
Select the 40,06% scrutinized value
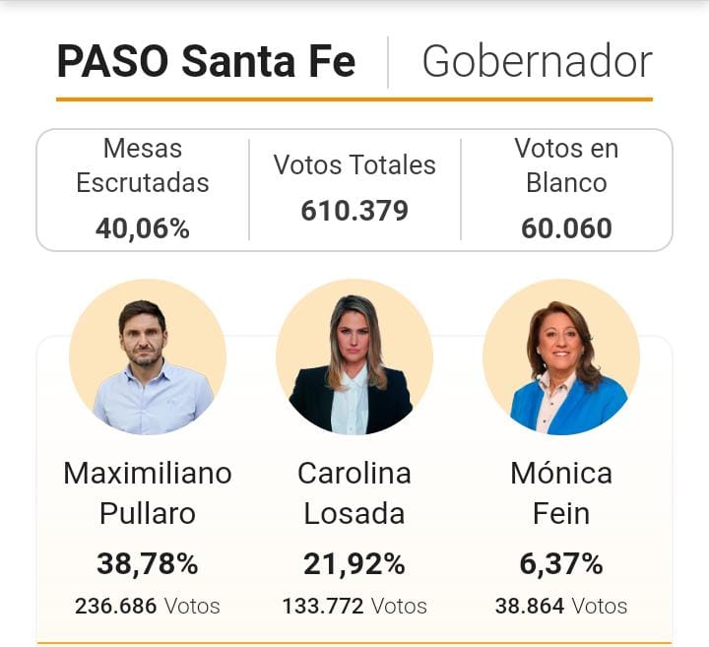pyautogui.click(x=143, y=228)
